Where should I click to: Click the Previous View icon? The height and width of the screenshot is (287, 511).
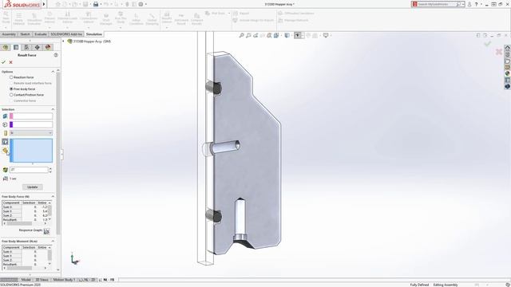(x=255, y=35)
